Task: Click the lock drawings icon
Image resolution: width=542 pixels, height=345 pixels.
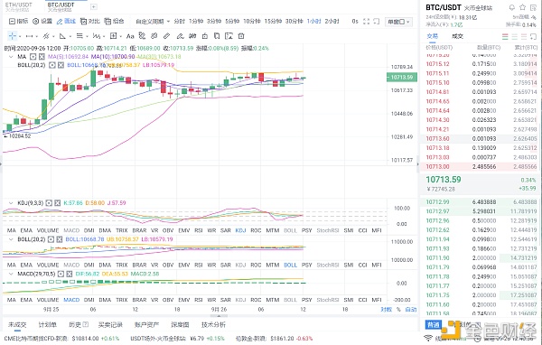Action: coord(205,36)
